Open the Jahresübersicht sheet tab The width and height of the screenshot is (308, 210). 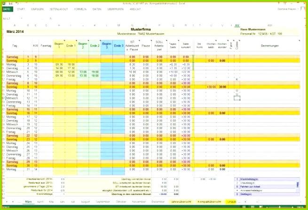click(181, 202)
